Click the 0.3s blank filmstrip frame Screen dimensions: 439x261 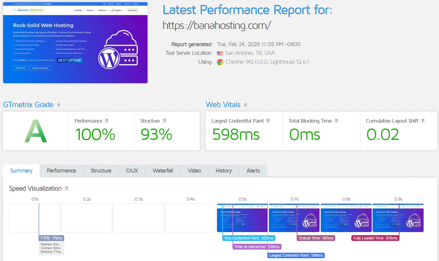(139, 218)
